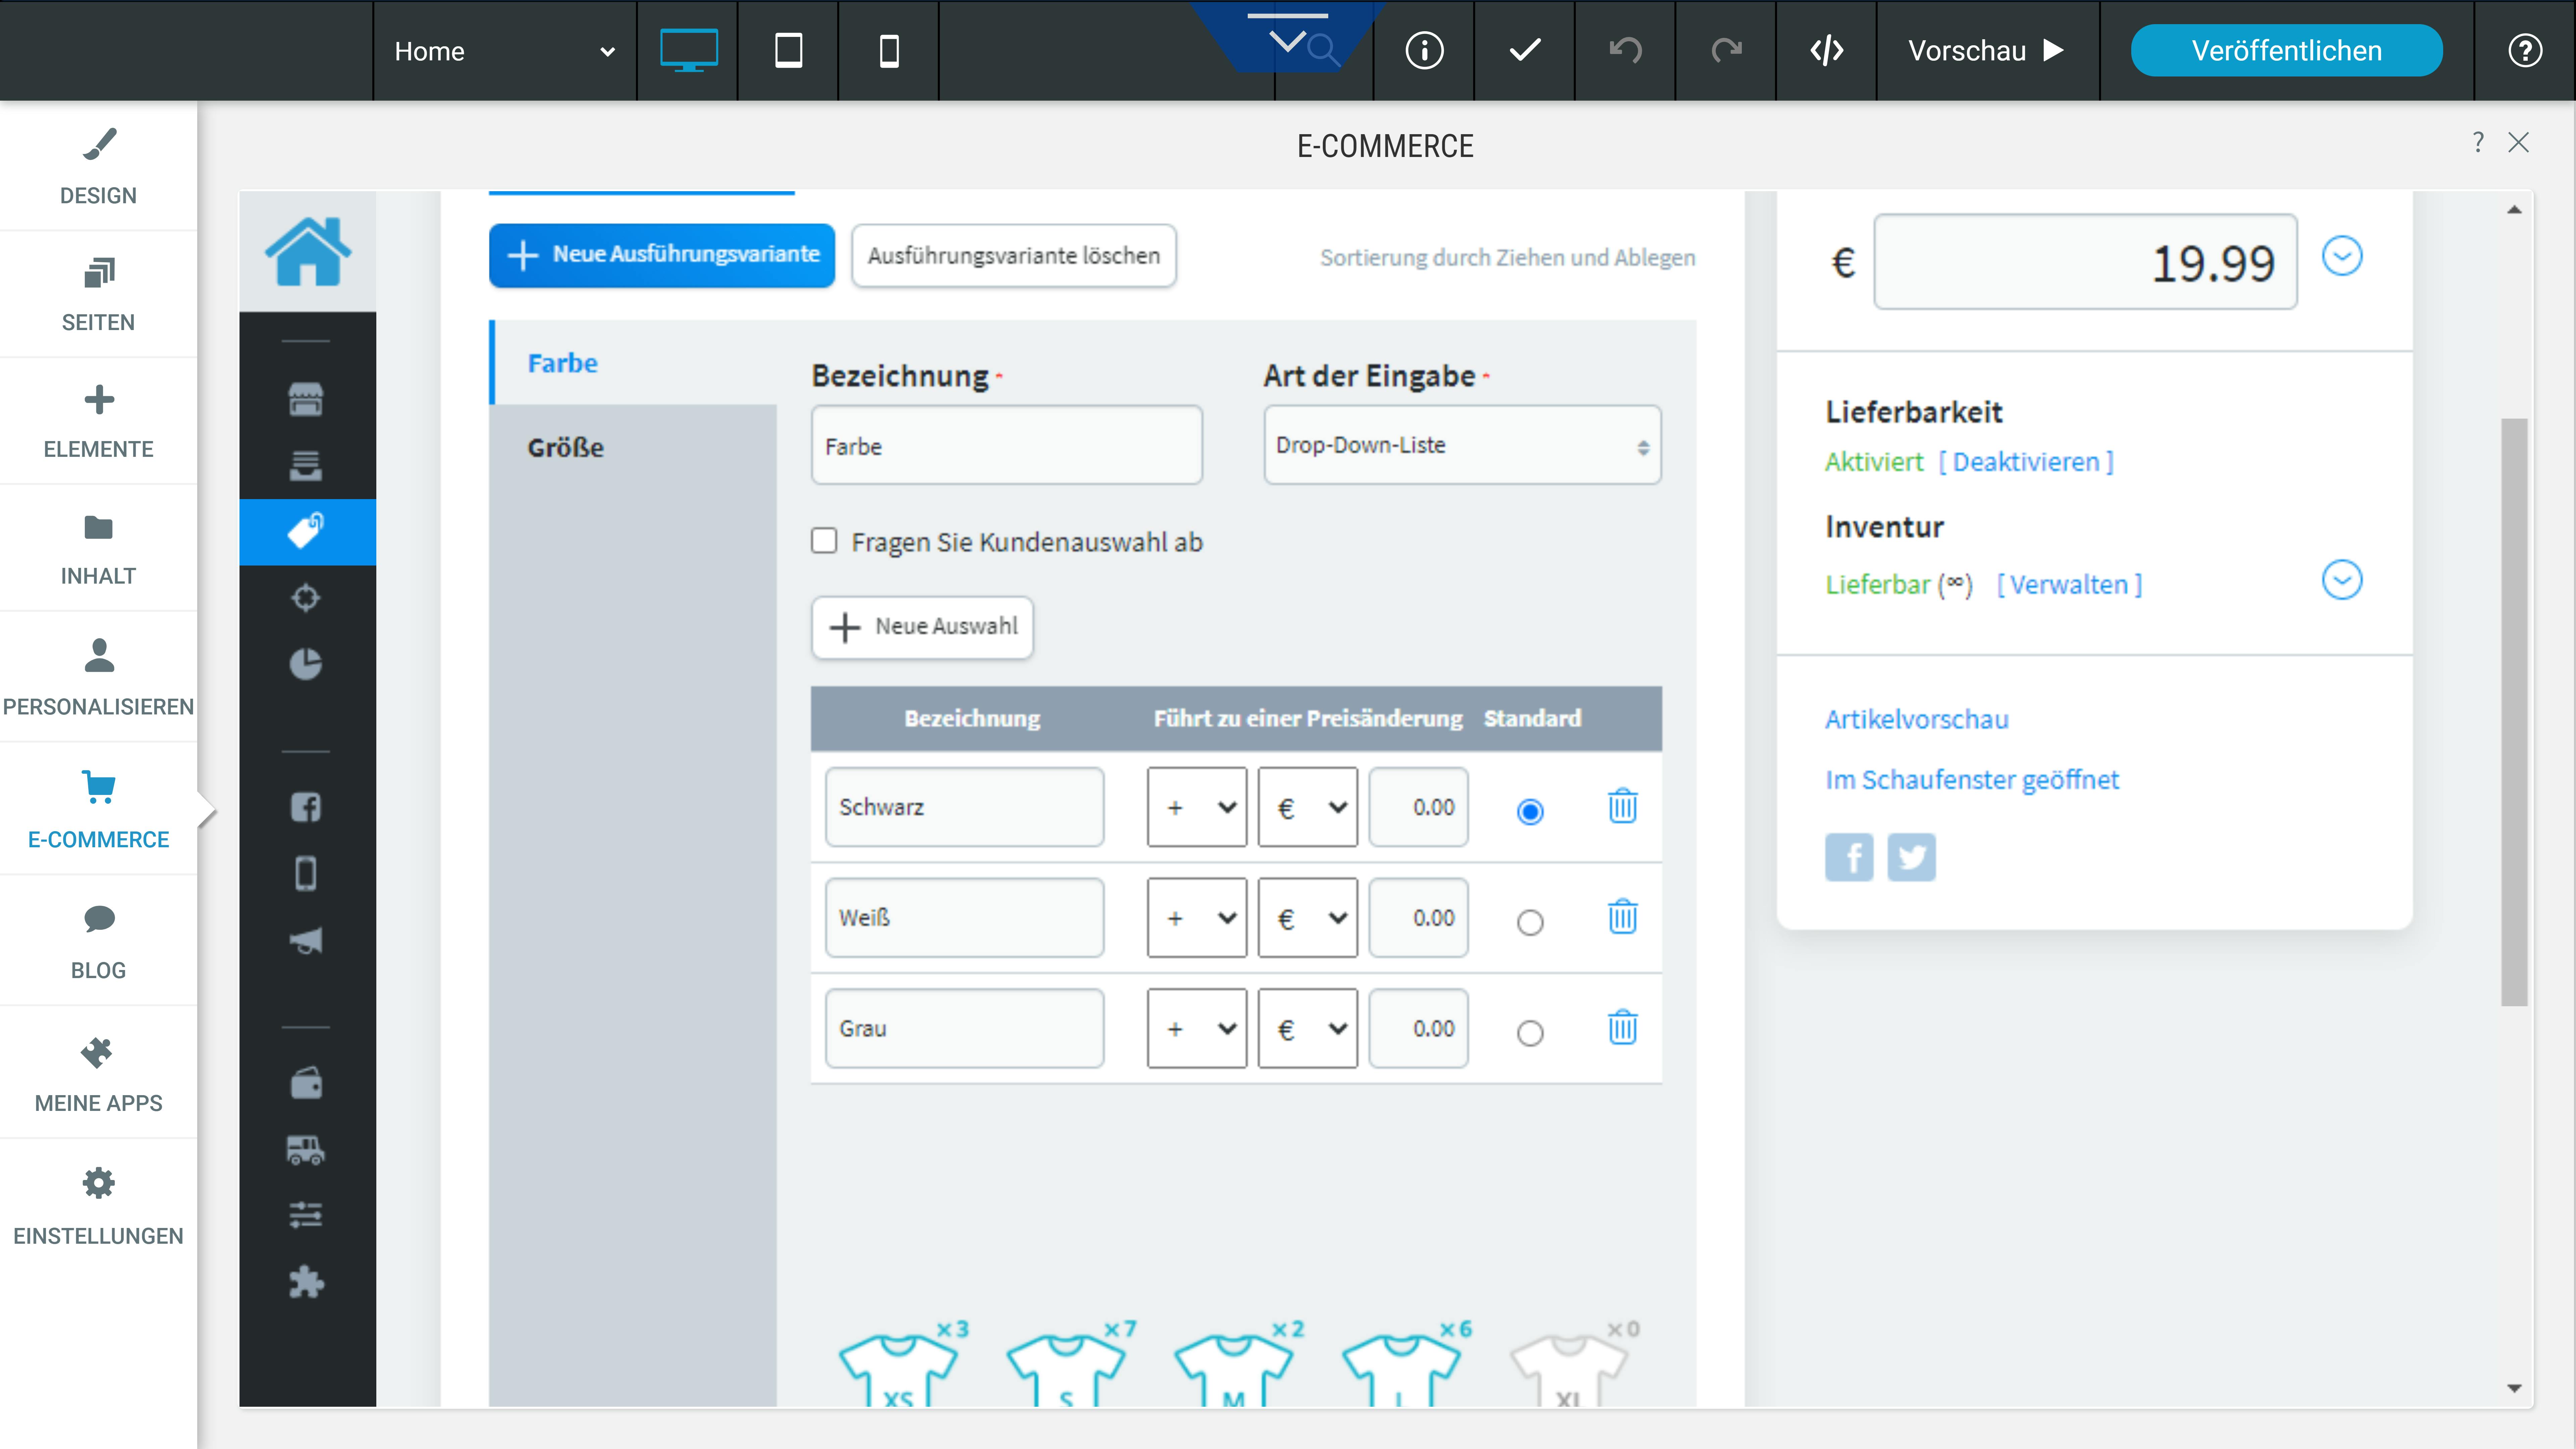
Task: Click the Schwarz designation input field
Action: point(964,807)
